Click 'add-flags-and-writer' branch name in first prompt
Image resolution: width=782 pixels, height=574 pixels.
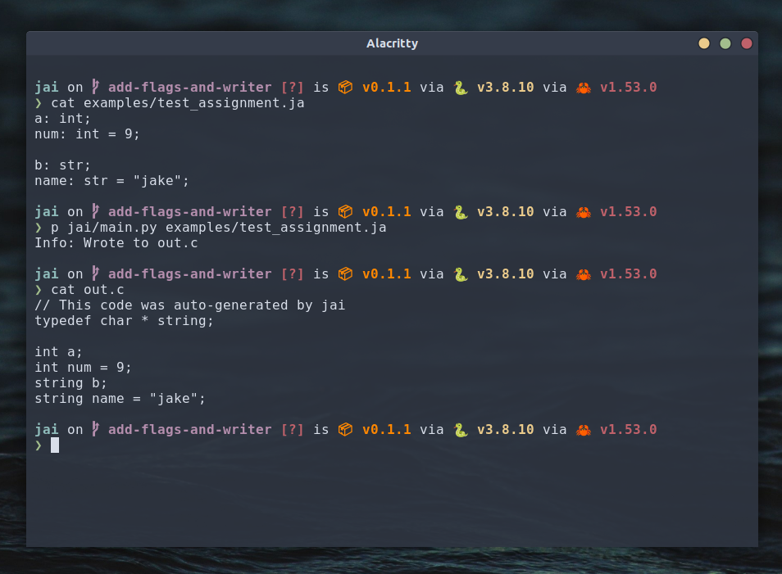(190, 87)
